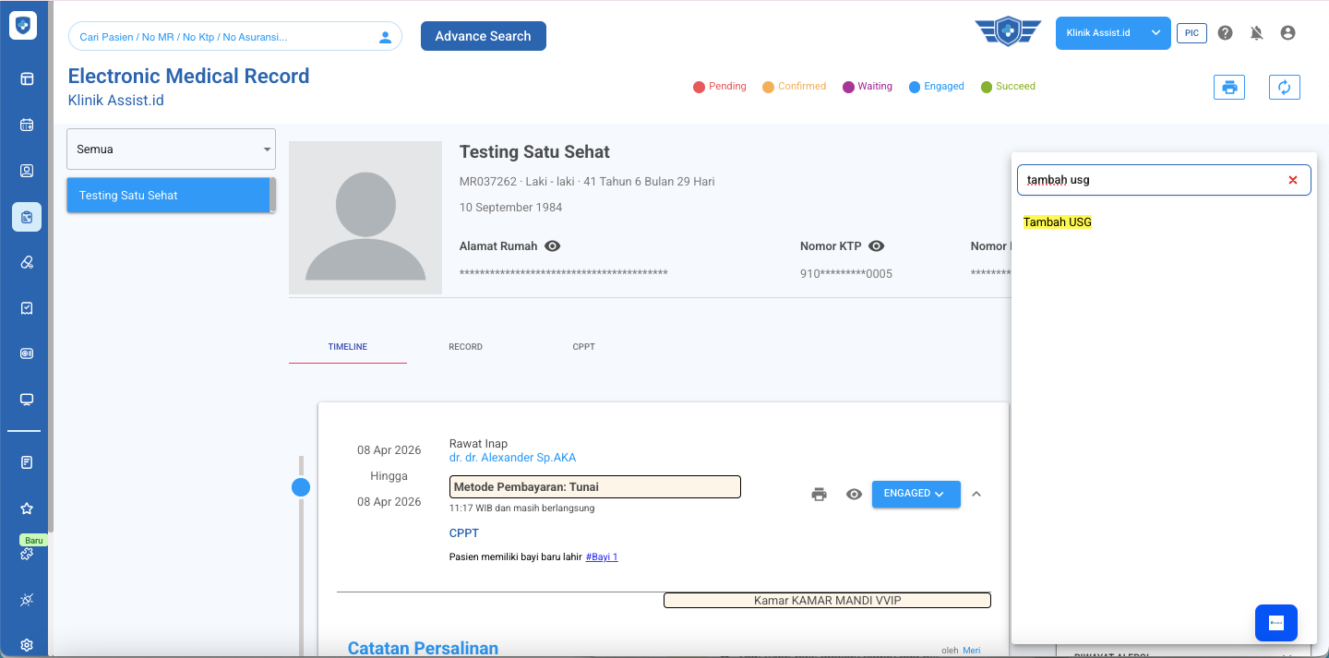
Task: Switch to the RECORD tab
Action: point(465,347)
